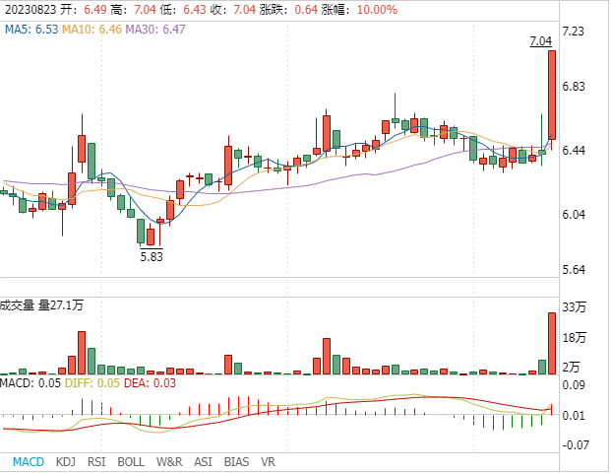Image resolution: width=611 pixels, height=473 pixels.
Task: Click the 成交量 量27.1万 label
Action: (x=41, y=304)
